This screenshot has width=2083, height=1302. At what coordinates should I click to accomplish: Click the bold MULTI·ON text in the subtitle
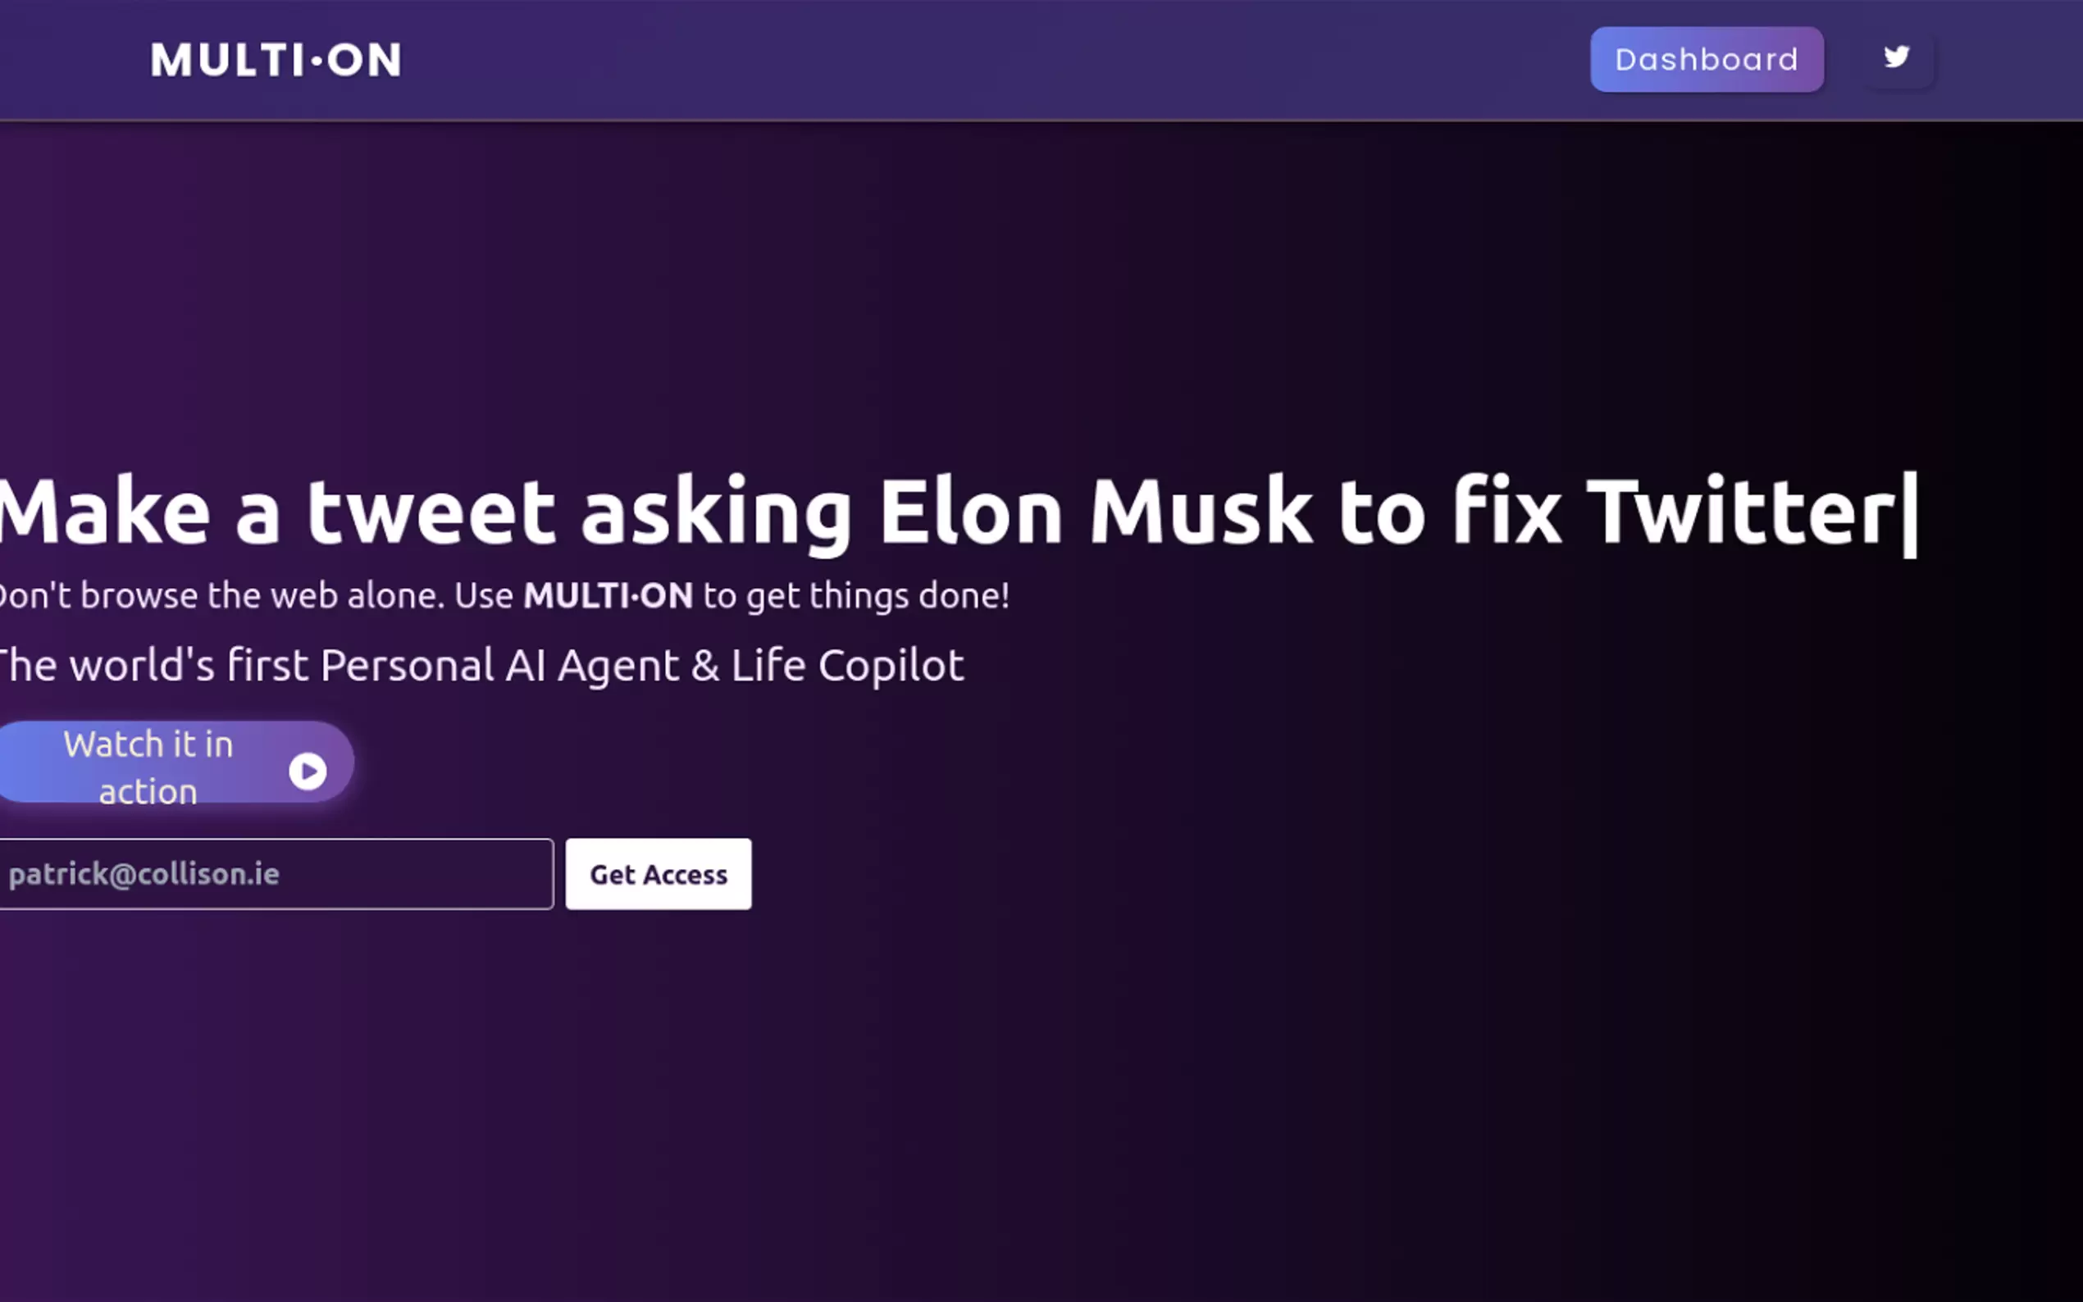click(608, 596)
